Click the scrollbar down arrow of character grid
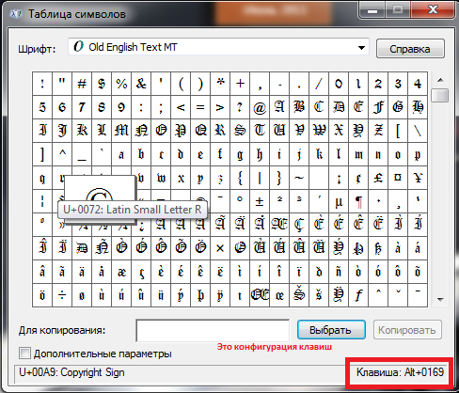Viewport: 459px width, 393px height. pos(440,299)
